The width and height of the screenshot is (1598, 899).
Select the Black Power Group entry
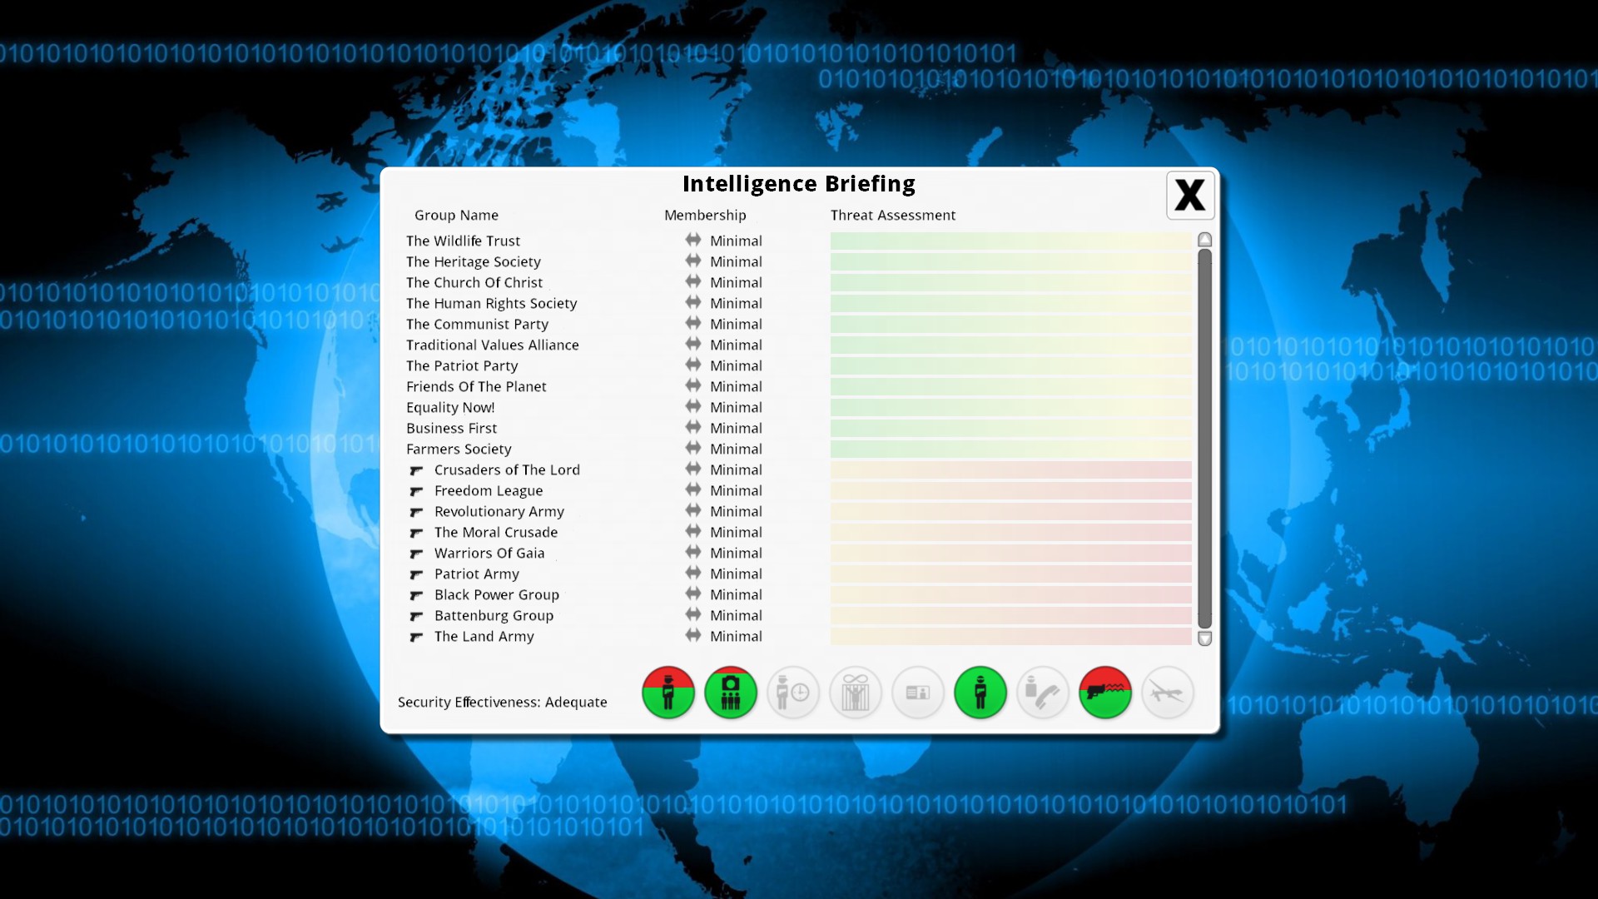(x=496, y=595)
